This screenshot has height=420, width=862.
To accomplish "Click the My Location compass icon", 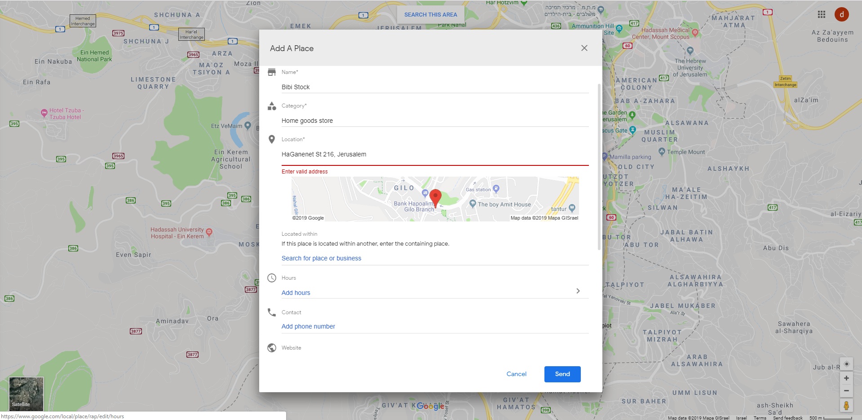I will 847,364.
